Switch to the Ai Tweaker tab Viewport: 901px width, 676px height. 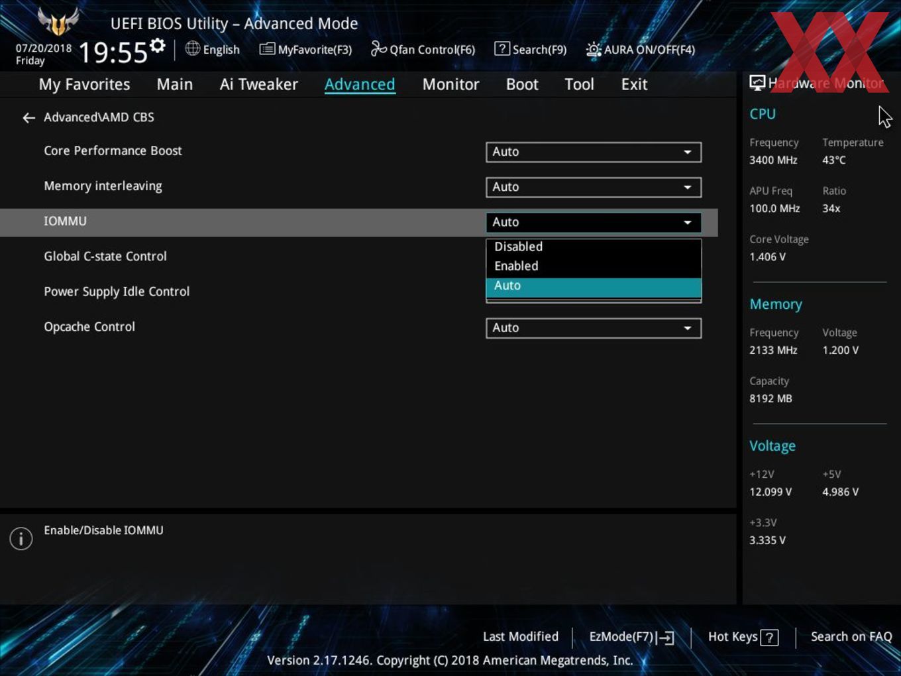click(259, 84)
